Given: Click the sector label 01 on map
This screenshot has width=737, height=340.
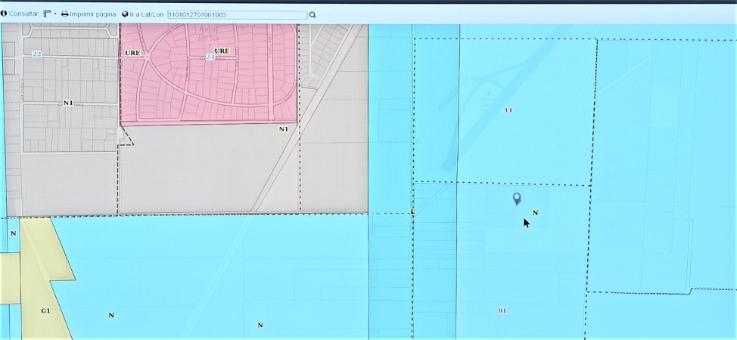Looking at the screenshot, I should point(502,311).
